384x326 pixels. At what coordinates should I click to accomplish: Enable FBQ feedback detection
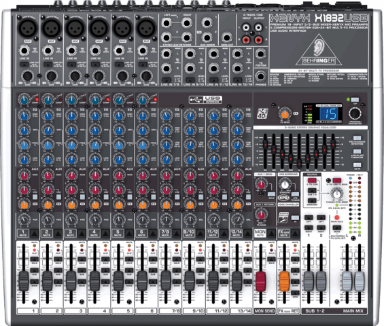point(357,139)
